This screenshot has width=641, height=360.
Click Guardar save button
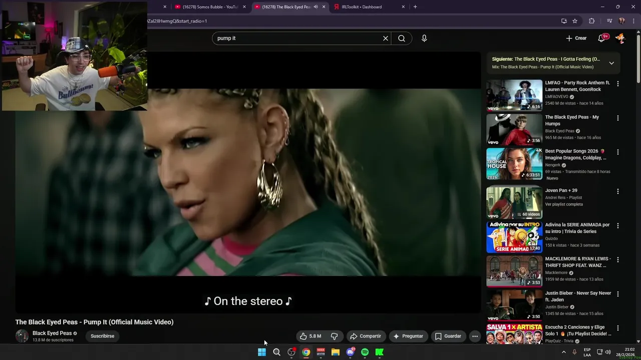tap(448, 336)
